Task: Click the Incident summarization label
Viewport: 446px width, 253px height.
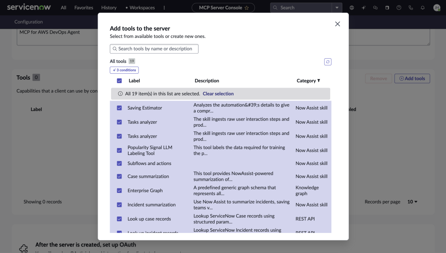Action: coord(152,205)
